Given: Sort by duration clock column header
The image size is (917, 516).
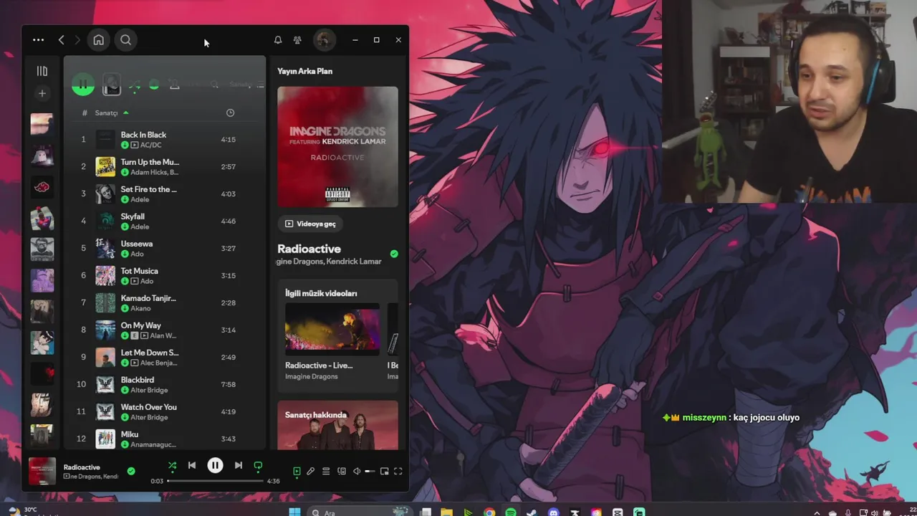Looking at the screenshot, I should tap(230, 113).
